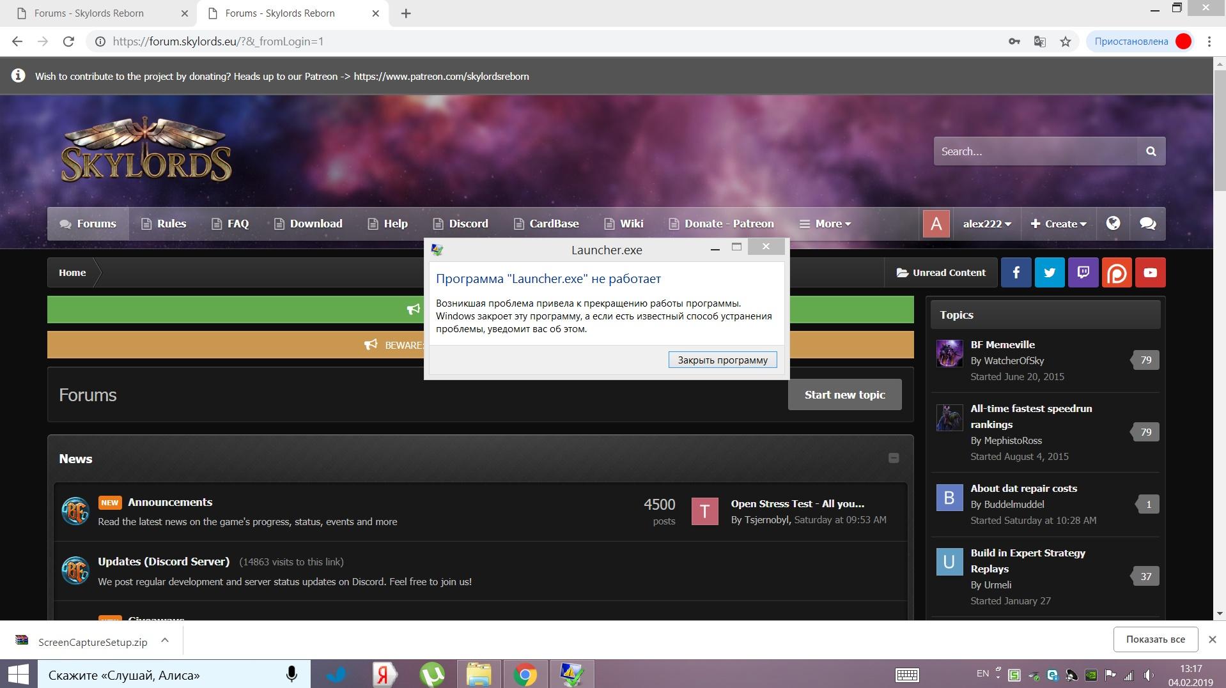
Task: Click the volume speaker tray icon
Action: 1149,675
